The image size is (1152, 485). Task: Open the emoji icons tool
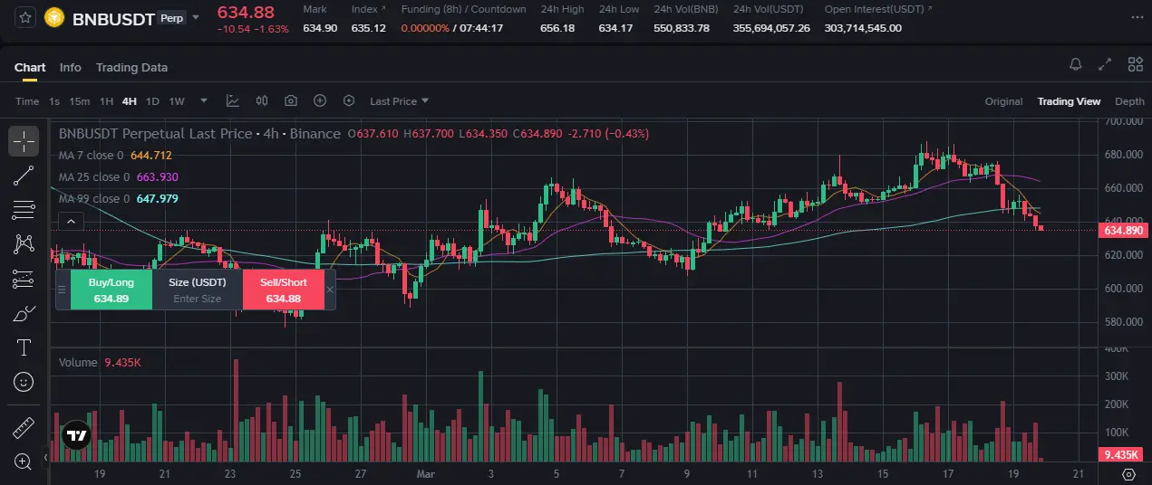click(x=24, y=382)
